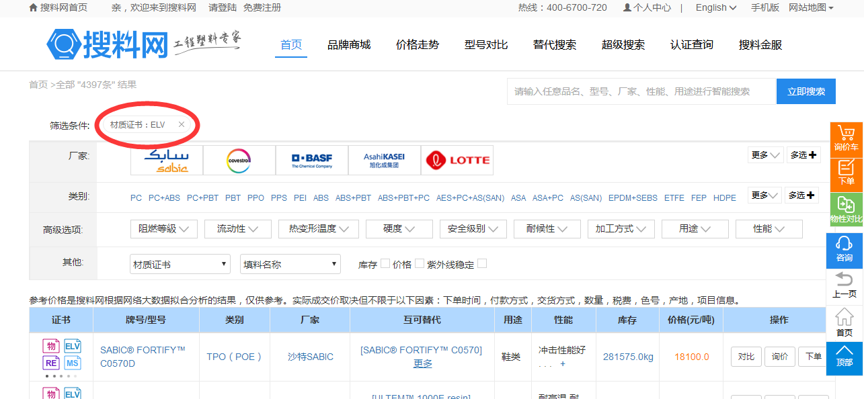
Task: Open the 价格走势 nav tab
Action: tap(418, 45)
